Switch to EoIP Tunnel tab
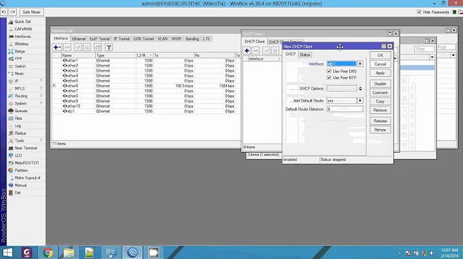The width and height of the screenshot is (463, 259). [100, 39]
